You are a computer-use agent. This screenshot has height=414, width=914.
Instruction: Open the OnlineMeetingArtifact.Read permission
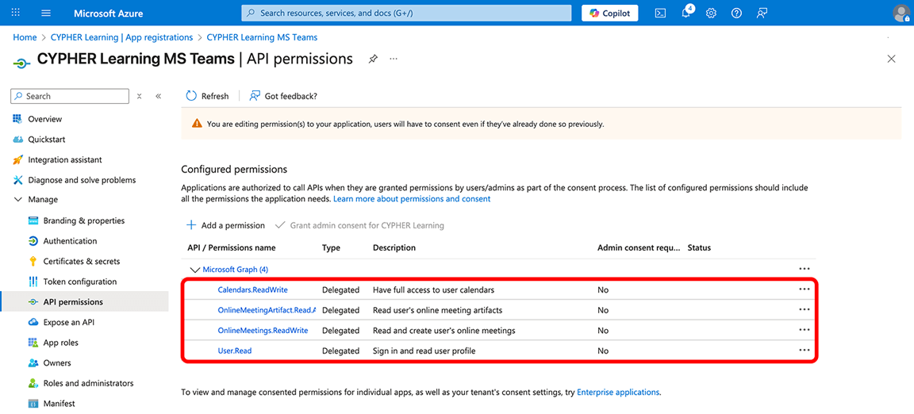click(x=267, y=310)
